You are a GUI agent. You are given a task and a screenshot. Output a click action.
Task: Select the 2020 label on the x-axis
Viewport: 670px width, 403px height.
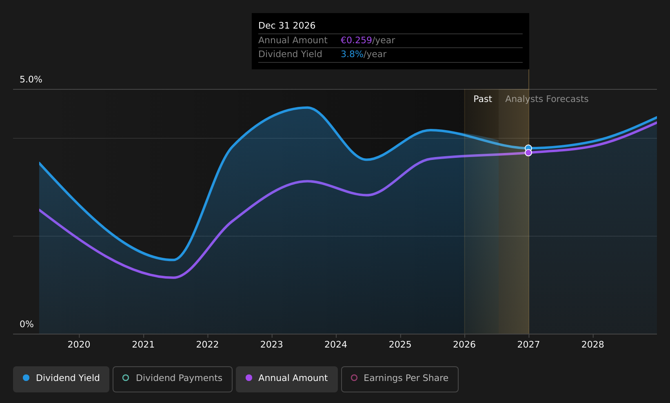coord(79,345)
